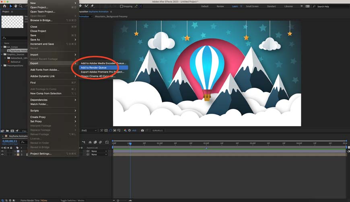Click the current time indicator playhead
Viewport: 350px width, 202px height.
click(130, 143)
